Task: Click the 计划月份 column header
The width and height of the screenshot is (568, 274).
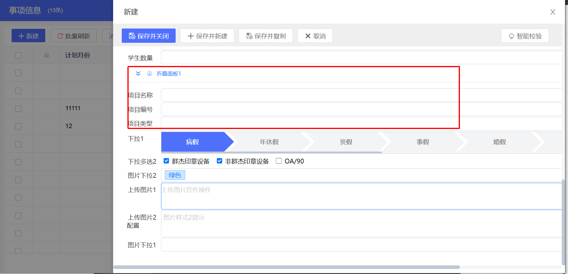Action: [77, 55]
